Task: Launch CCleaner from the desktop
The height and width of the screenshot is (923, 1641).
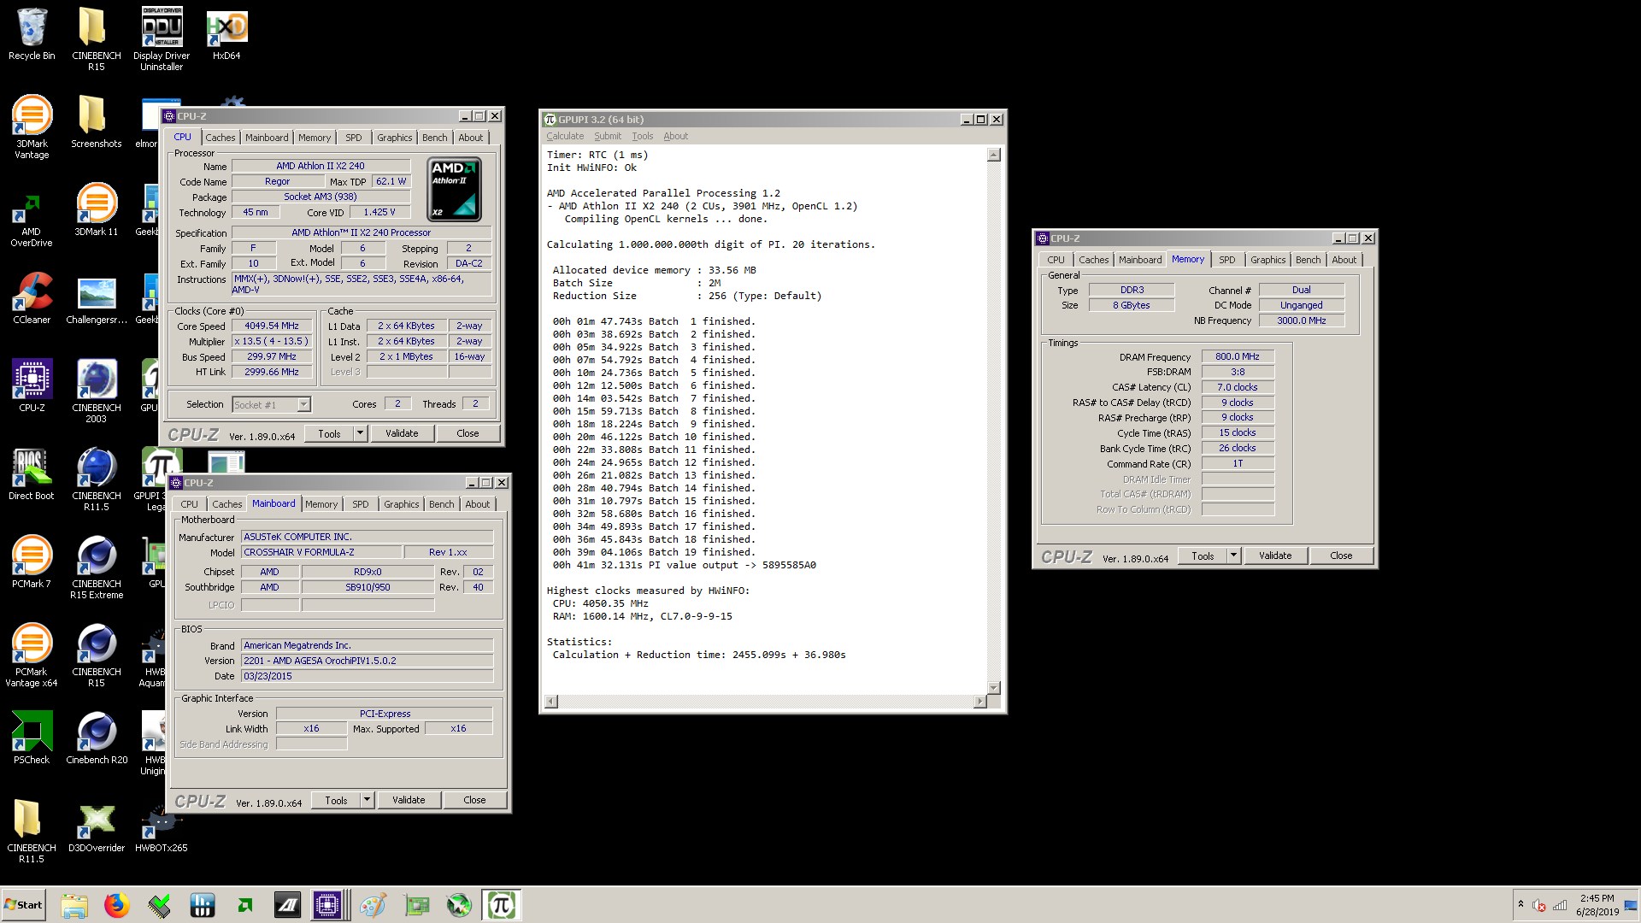Action: tap(32, 298)
